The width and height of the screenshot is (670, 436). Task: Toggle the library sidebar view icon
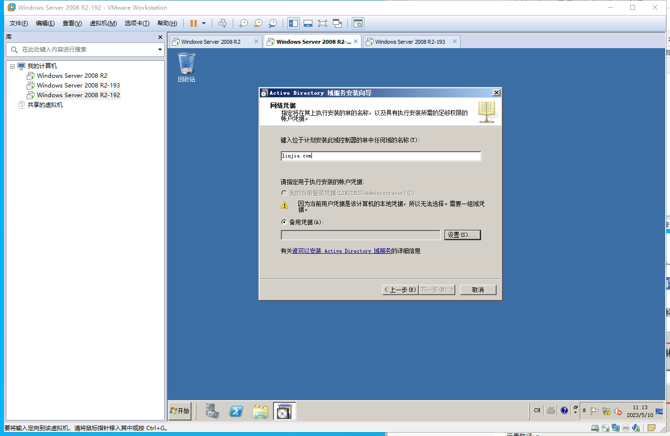click(293, 23)
